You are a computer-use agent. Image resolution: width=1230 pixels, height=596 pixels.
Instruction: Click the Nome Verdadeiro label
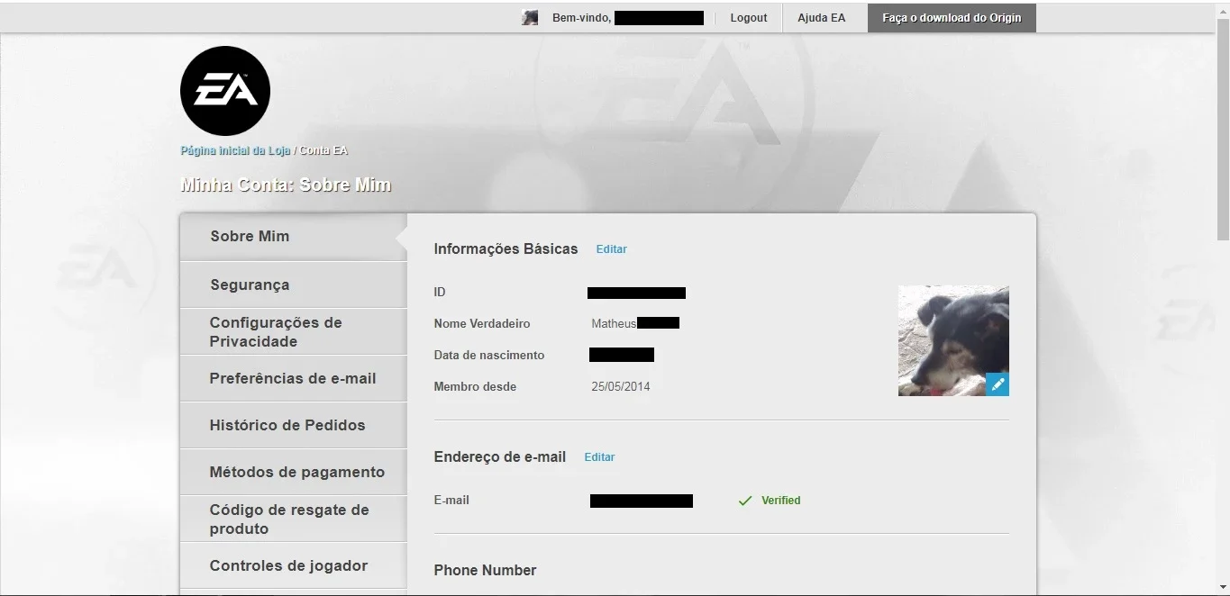point(482,324)
